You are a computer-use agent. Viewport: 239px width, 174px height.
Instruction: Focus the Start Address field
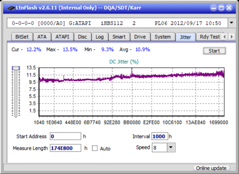(x=65, y=136)
